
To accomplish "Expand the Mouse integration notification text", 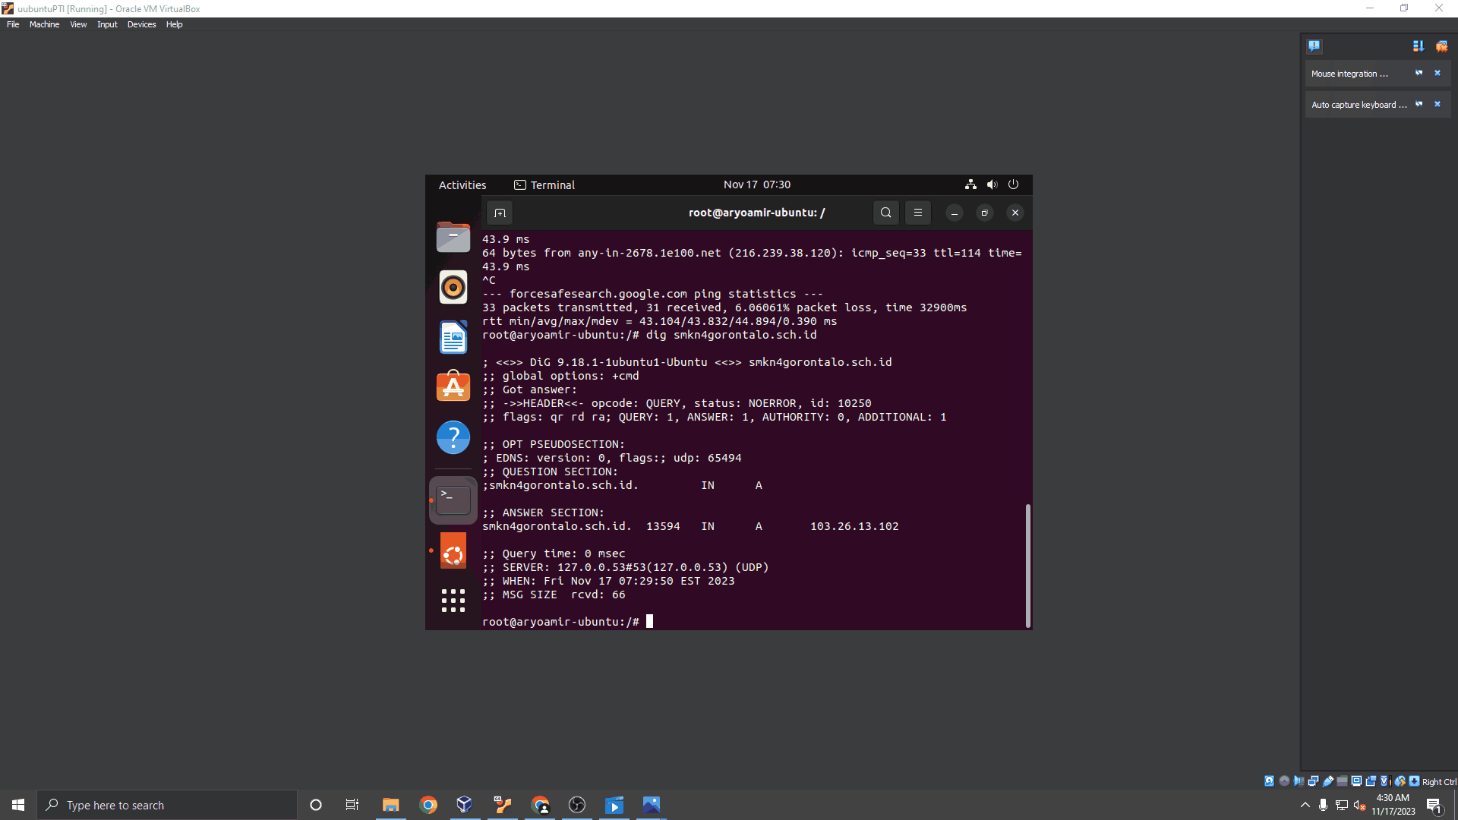I will click(x=1349, y=74).
